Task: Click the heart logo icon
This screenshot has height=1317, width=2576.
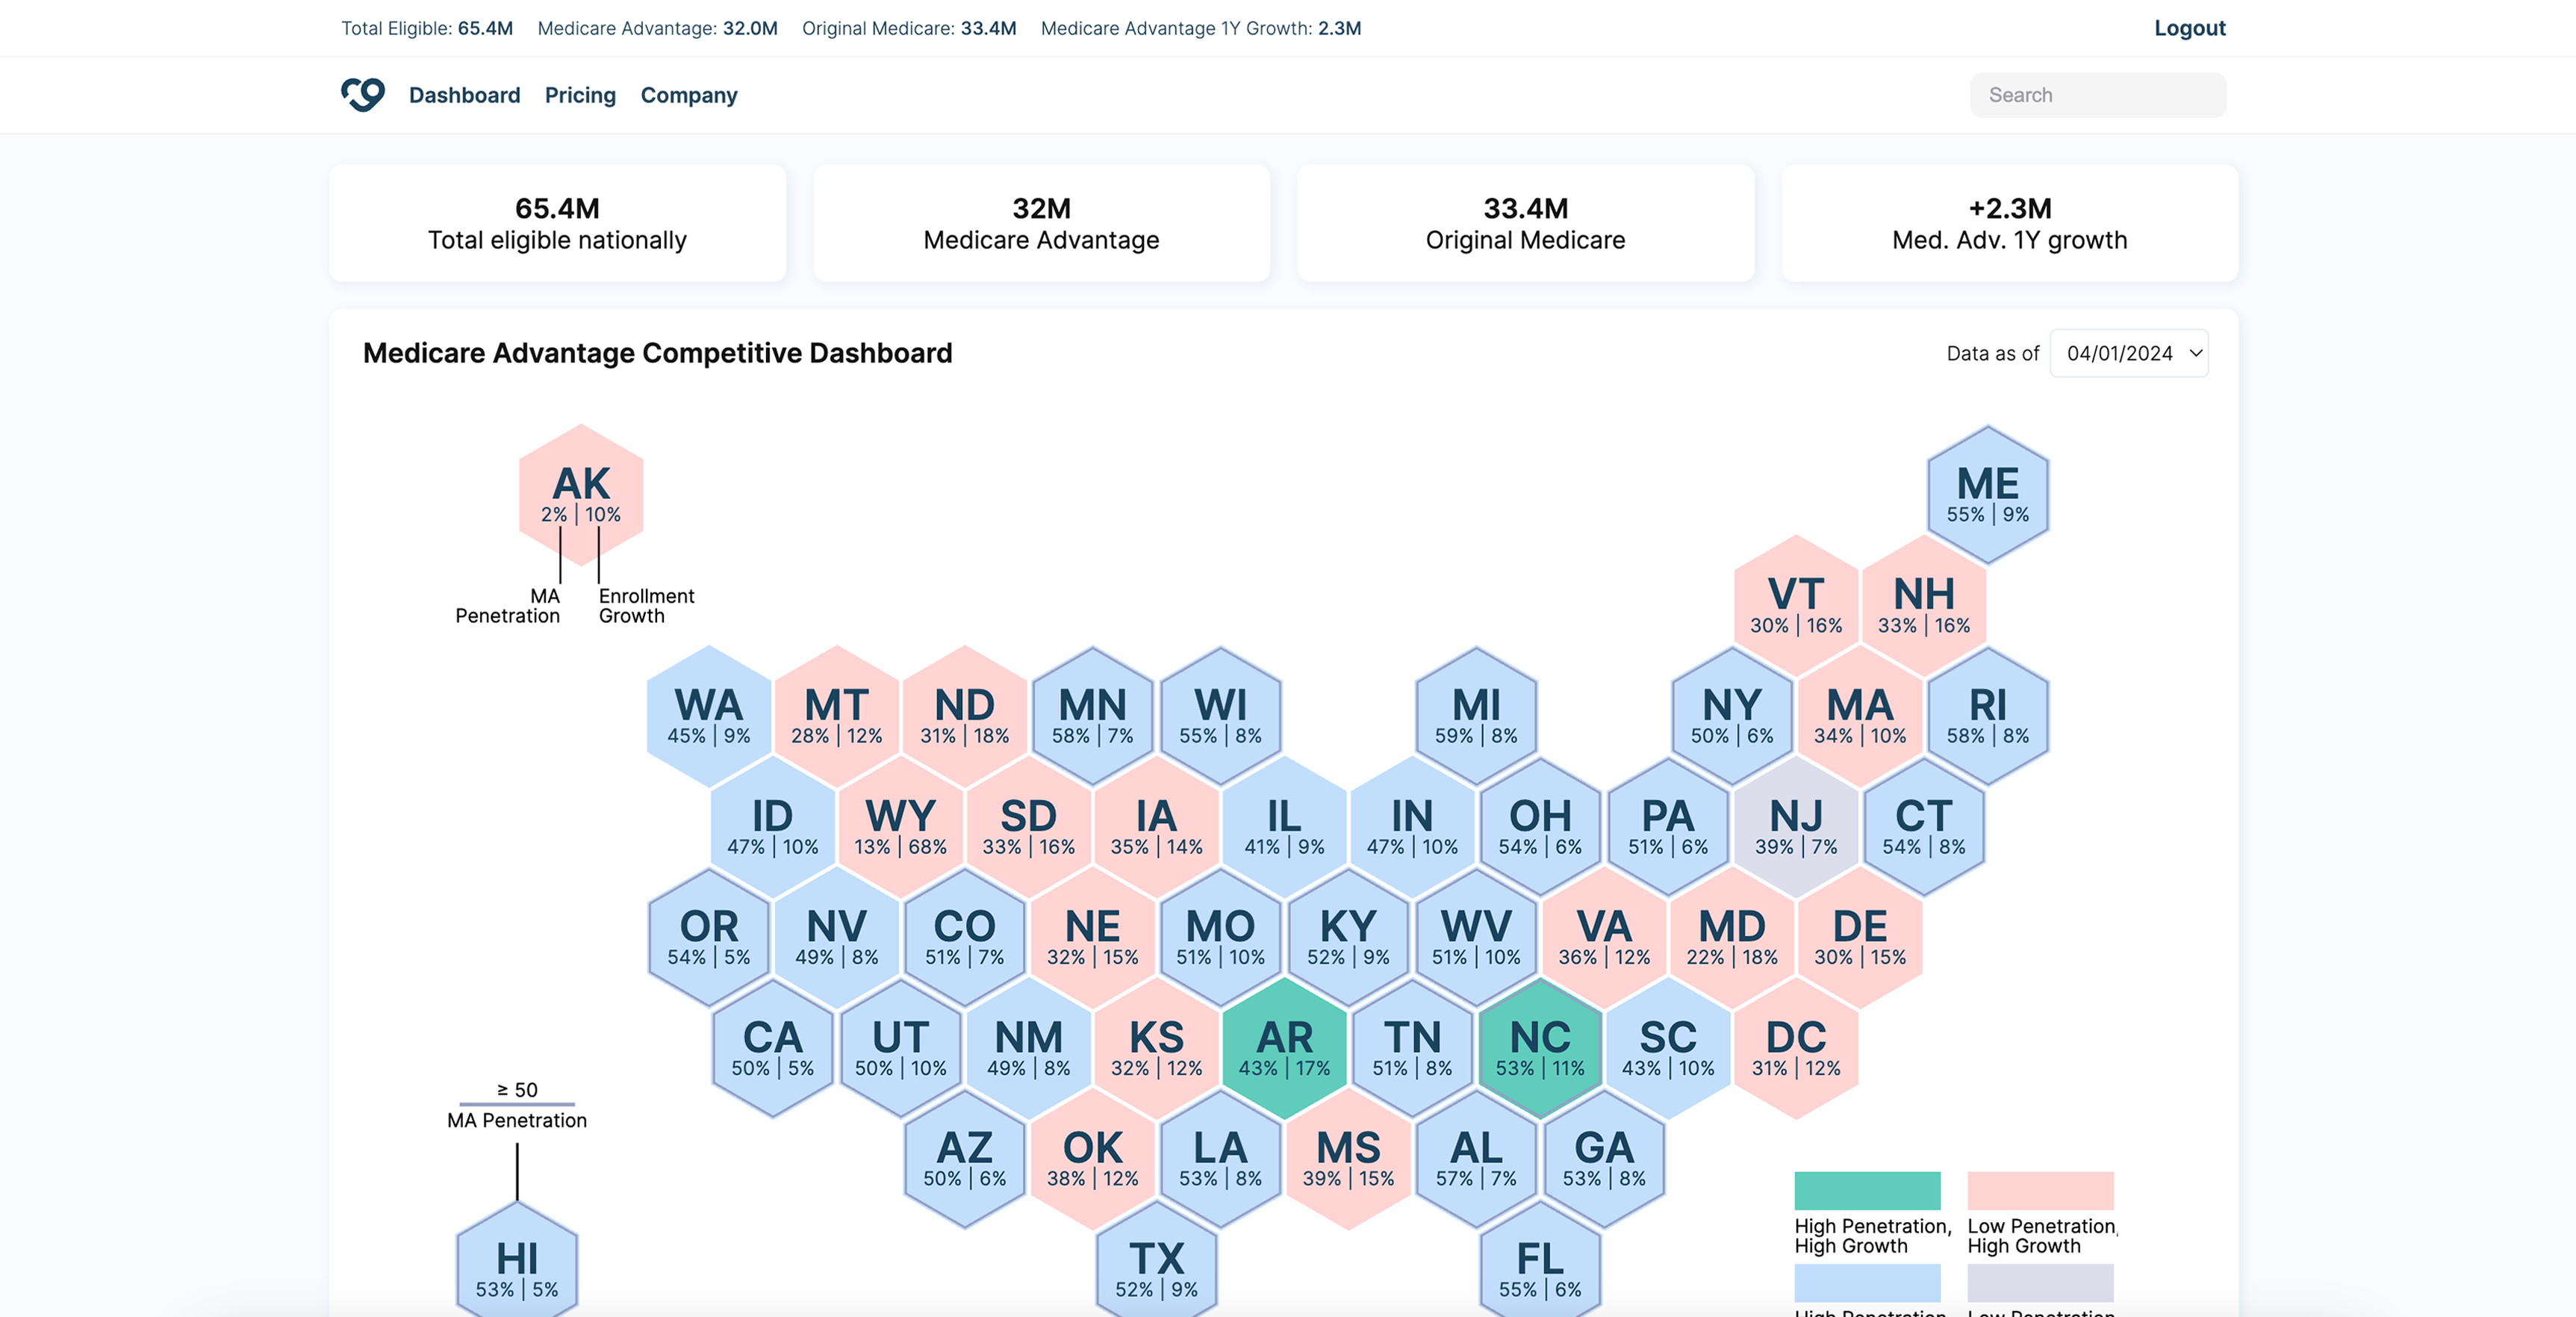Action: tap(363, 95)
